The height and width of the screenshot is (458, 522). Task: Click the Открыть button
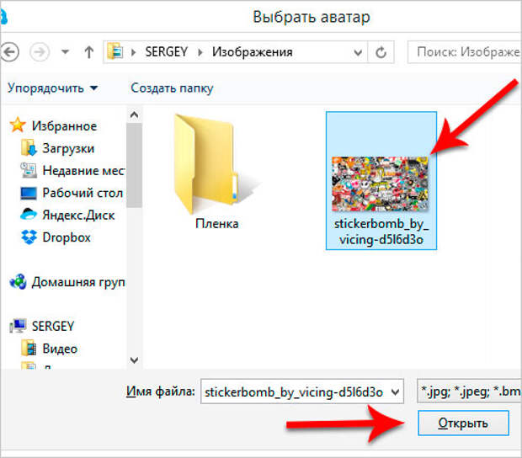click(x=463, y=423)
